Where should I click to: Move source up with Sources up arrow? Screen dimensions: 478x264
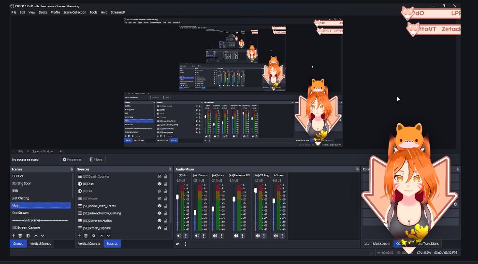pyautogui.click(x=101, y=236)
